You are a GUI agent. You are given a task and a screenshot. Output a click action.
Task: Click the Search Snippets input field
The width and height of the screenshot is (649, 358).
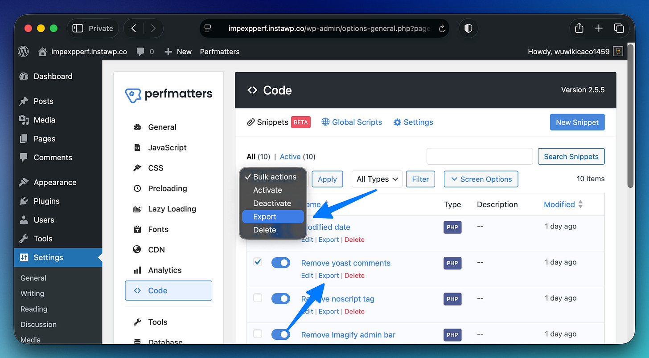pyautogui.click(x=480, y=156)
